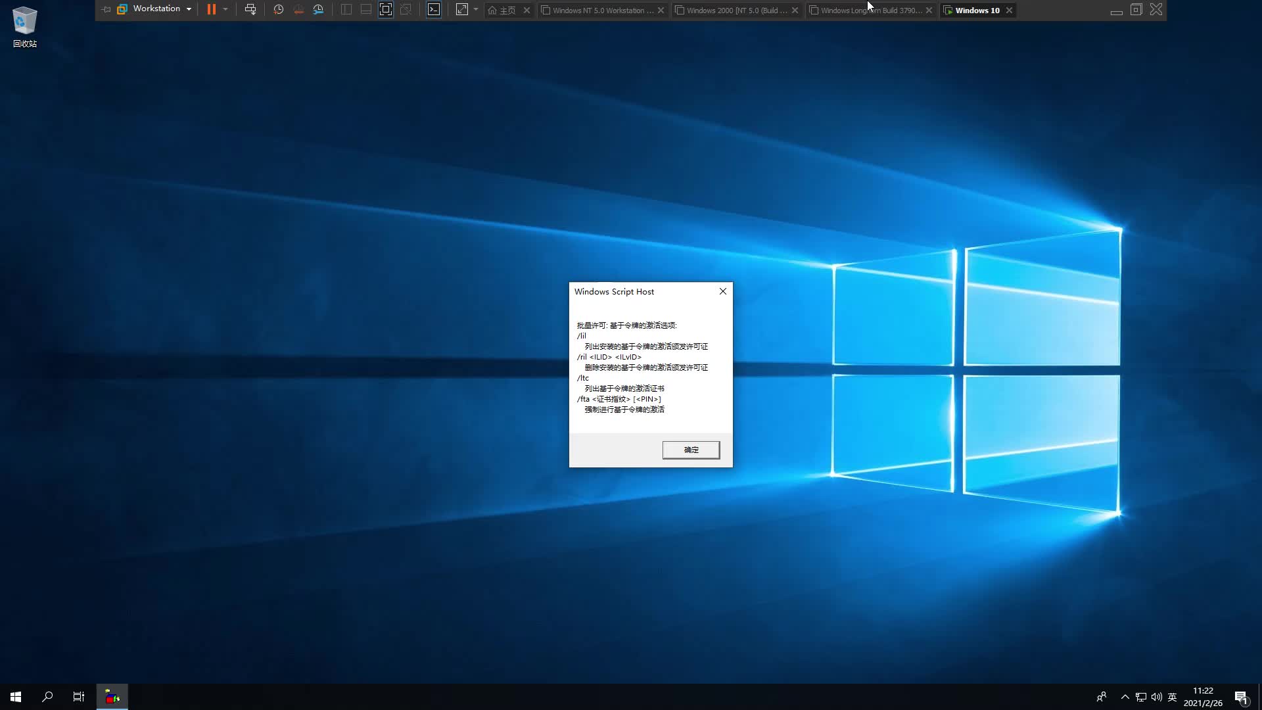Screen dimensions: 1262x710
Task: Toggle the language input to Chinese
Action: pos(1172,697)
